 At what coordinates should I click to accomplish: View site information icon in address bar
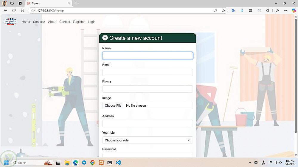pos(33,11)
